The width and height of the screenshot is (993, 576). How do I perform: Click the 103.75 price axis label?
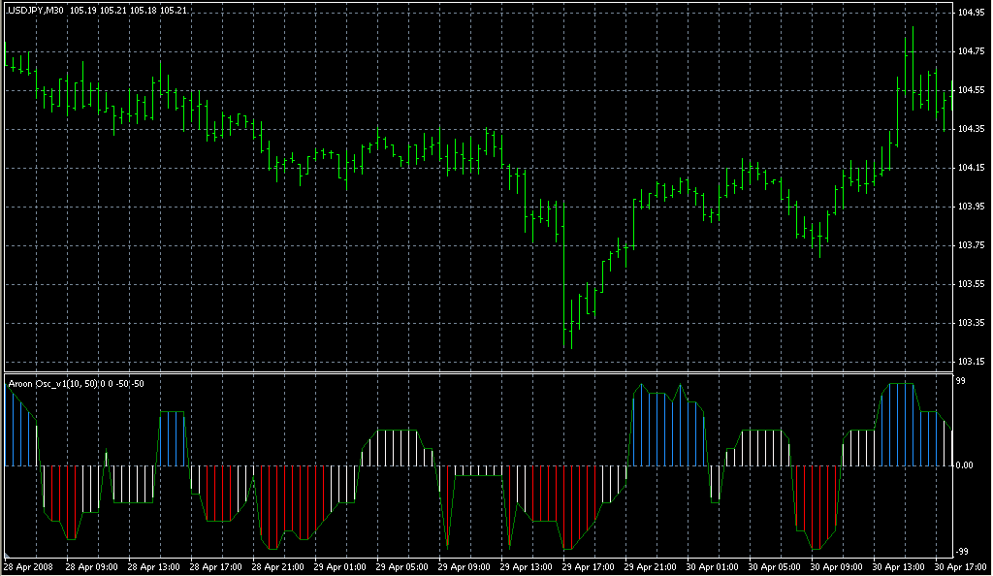(x=971, y=245)
